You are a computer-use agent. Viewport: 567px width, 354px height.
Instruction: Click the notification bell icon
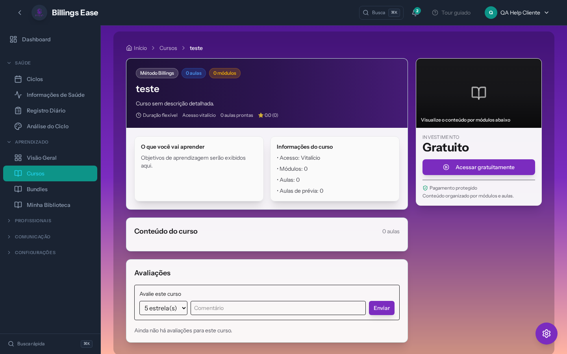point(415,13)
